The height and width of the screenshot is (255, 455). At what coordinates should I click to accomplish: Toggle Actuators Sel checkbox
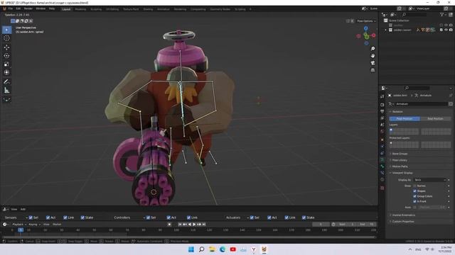tap(252, 217)
